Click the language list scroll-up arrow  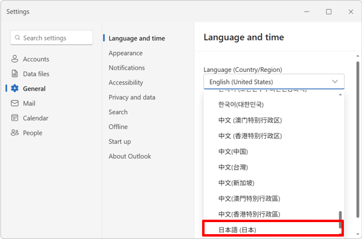coord(340,95)
